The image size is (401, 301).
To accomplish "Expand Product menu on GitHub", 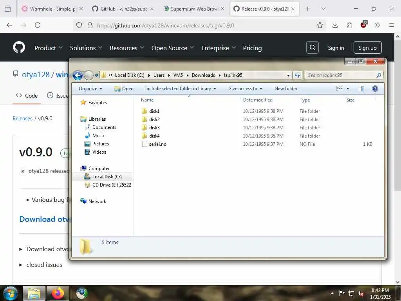I will click(49, 48).
